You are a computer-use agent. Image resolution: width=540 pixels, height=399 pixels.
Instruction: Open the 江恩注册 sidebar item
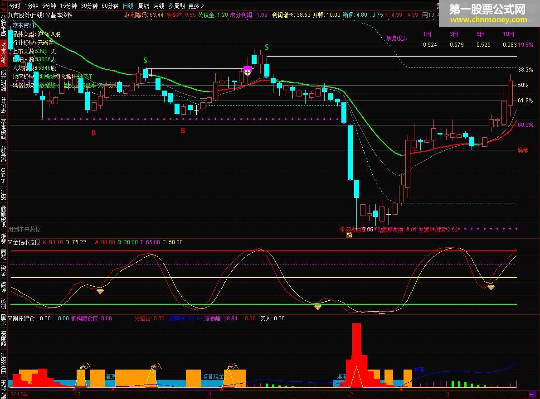(x=4, y=363)
